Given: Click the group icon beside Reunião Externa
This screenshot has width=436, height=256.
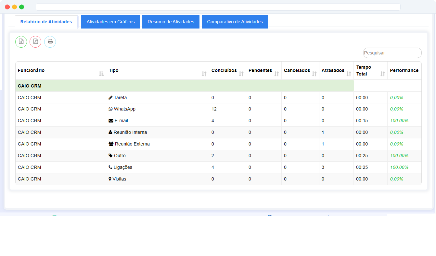Looking at the screenshot, I should pos(111,144).
